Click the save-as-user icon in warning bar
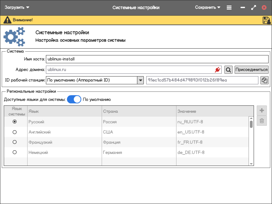The image size is (272, 204). [x=266, y=20]
